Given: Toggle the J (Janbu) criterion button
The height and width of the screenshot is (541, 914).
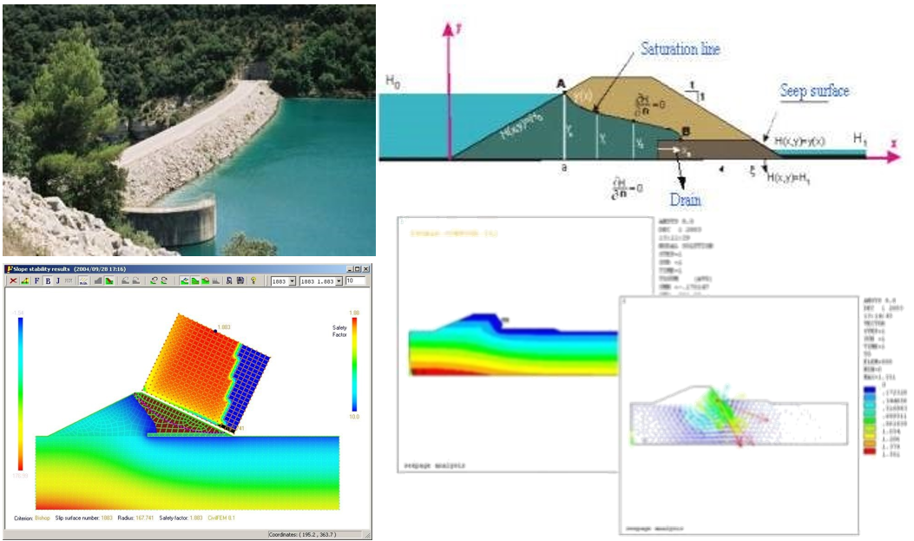Looking at the screenshot, I should point(58,280).
